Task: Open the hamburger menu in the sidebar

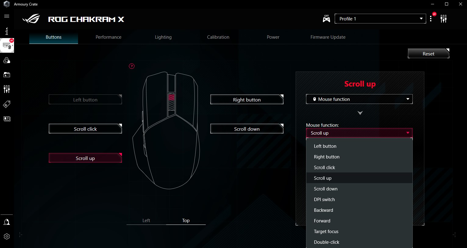Action: pos(7,16)
